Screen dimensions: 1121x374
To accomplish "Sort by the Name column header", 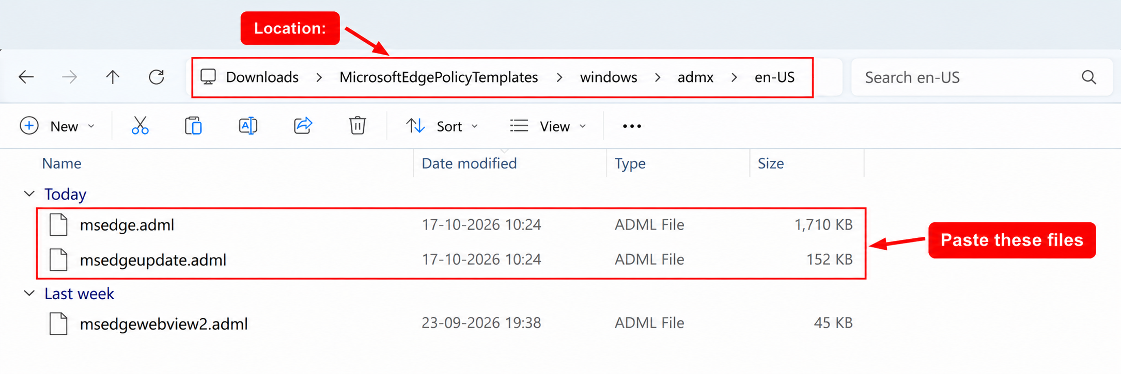I will tap(61, 164).
